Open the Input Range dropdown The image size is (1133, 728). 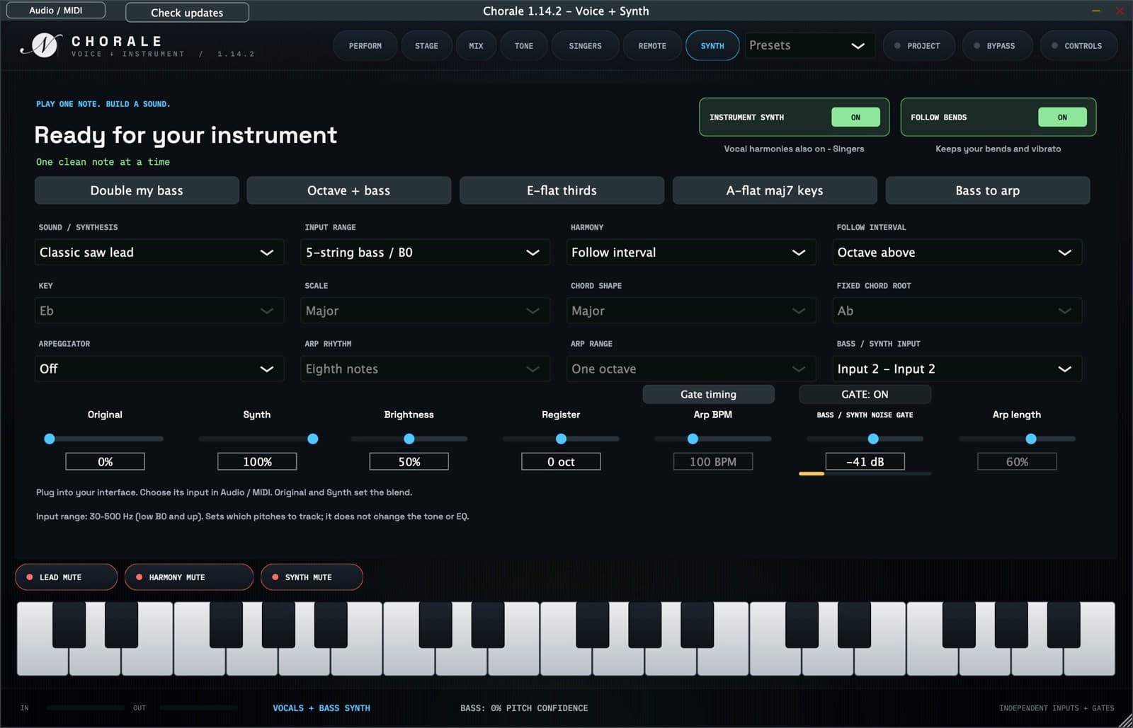click(425, 253)
